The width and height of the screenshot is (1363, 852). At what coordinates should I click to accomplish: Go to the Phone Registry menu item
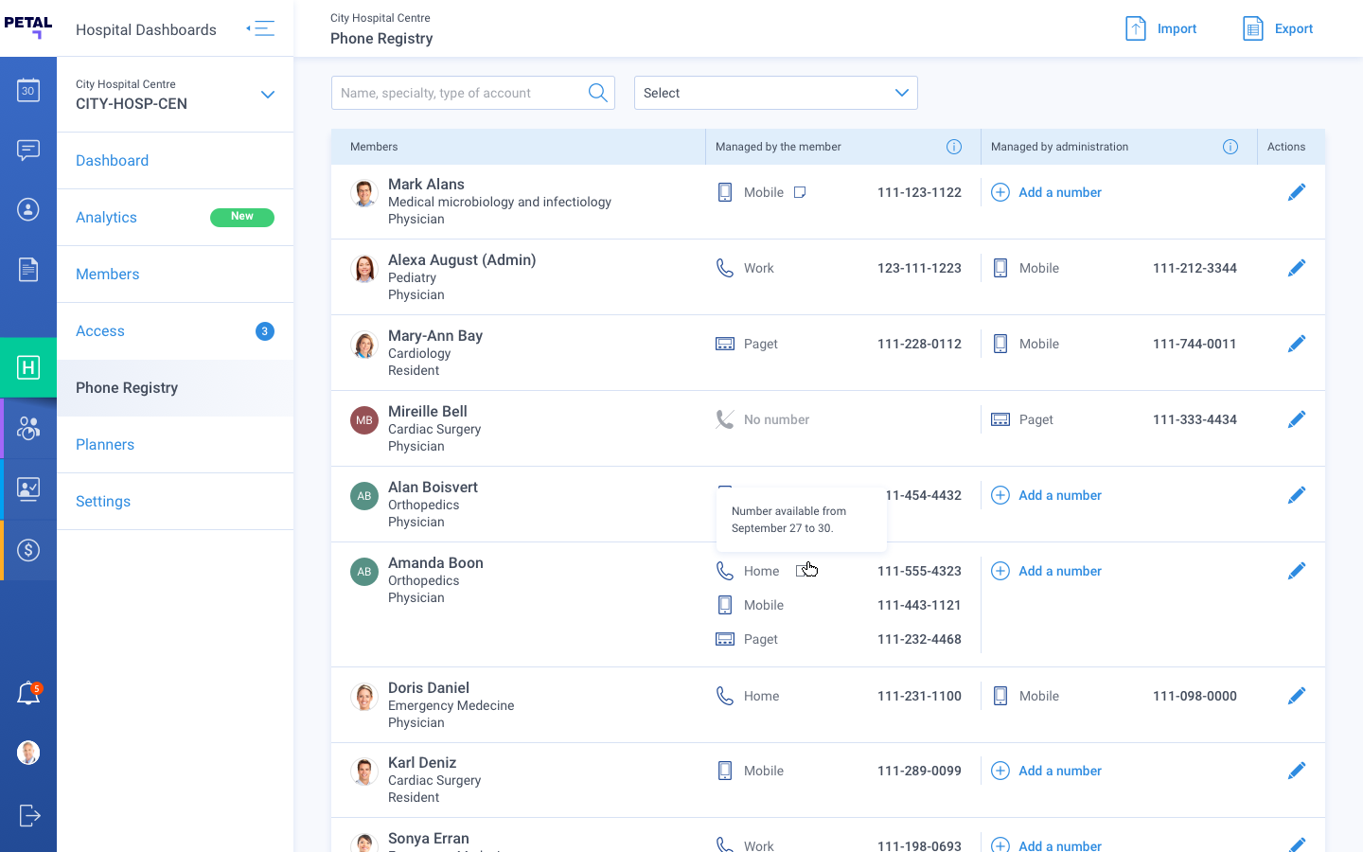click(x=126, y=387)
